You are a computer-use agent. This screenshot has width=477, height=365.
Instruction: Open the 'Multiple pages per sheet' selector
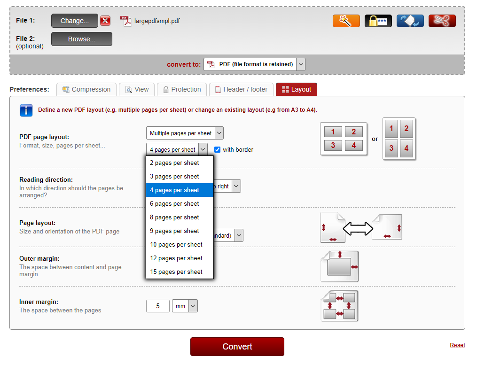pos(184,133)
